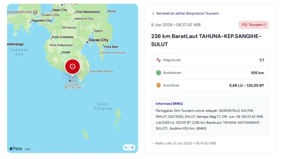The width and height of the screenshot is (284, 159).
Task: Click the M 7,7 label under marker
Action: [72, 81]
